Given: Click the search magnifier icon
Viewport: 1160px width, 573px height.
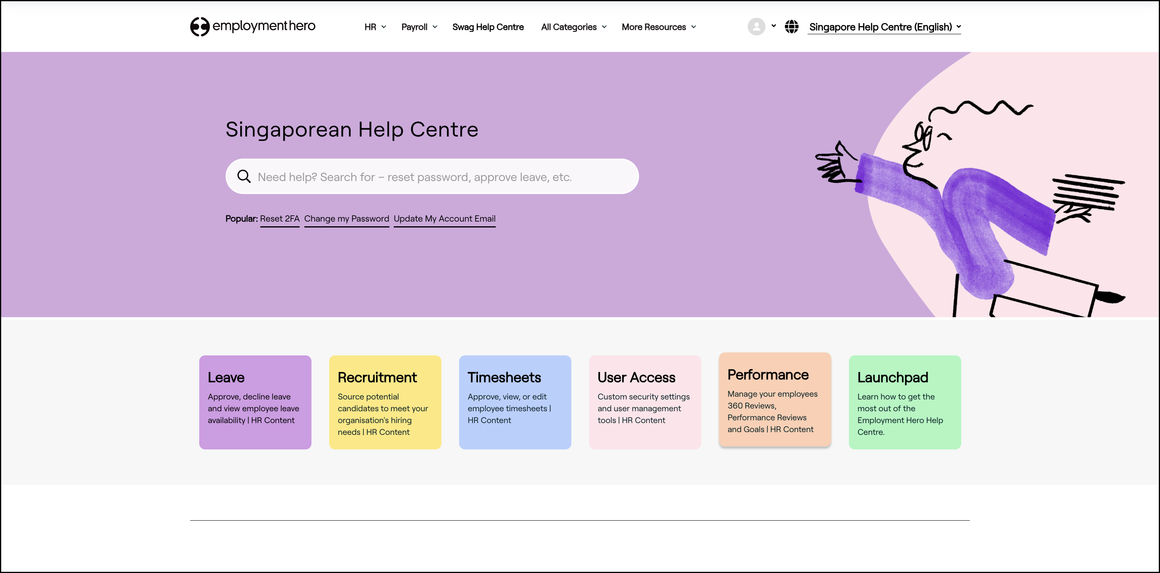Looking at the screenshot, I should tap(244, 176).
